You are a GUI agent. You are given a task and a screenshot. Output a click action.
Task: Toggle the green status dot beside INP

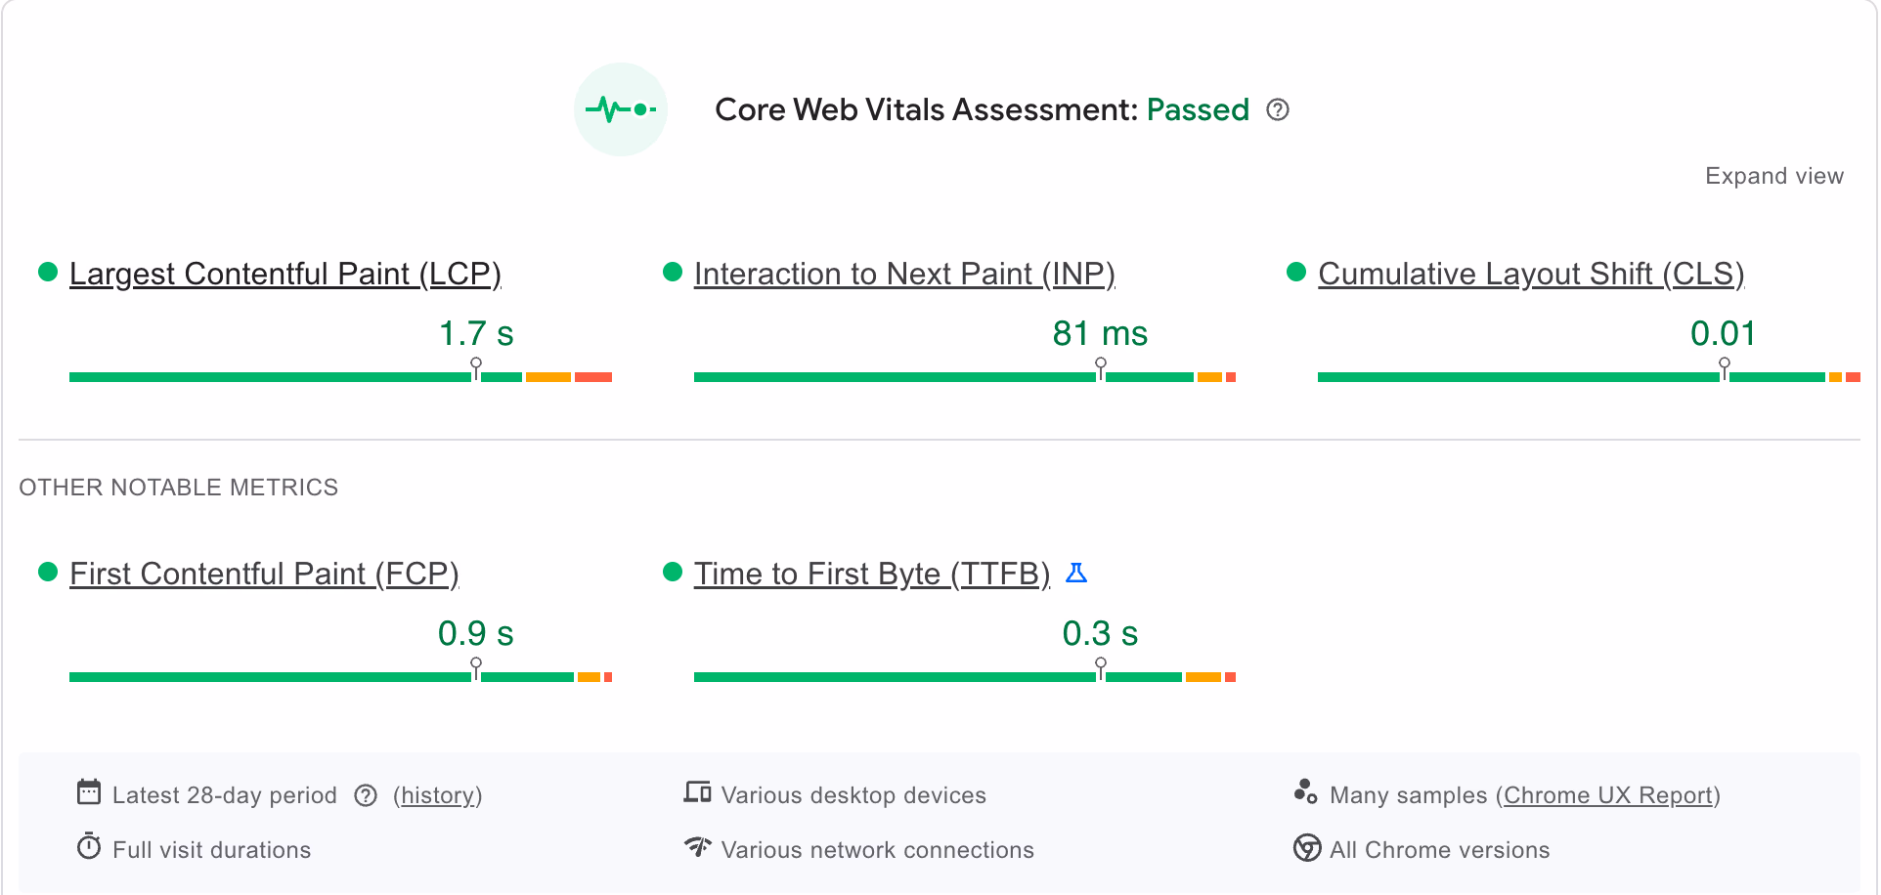pyautogui.click(x=672, y=272)
